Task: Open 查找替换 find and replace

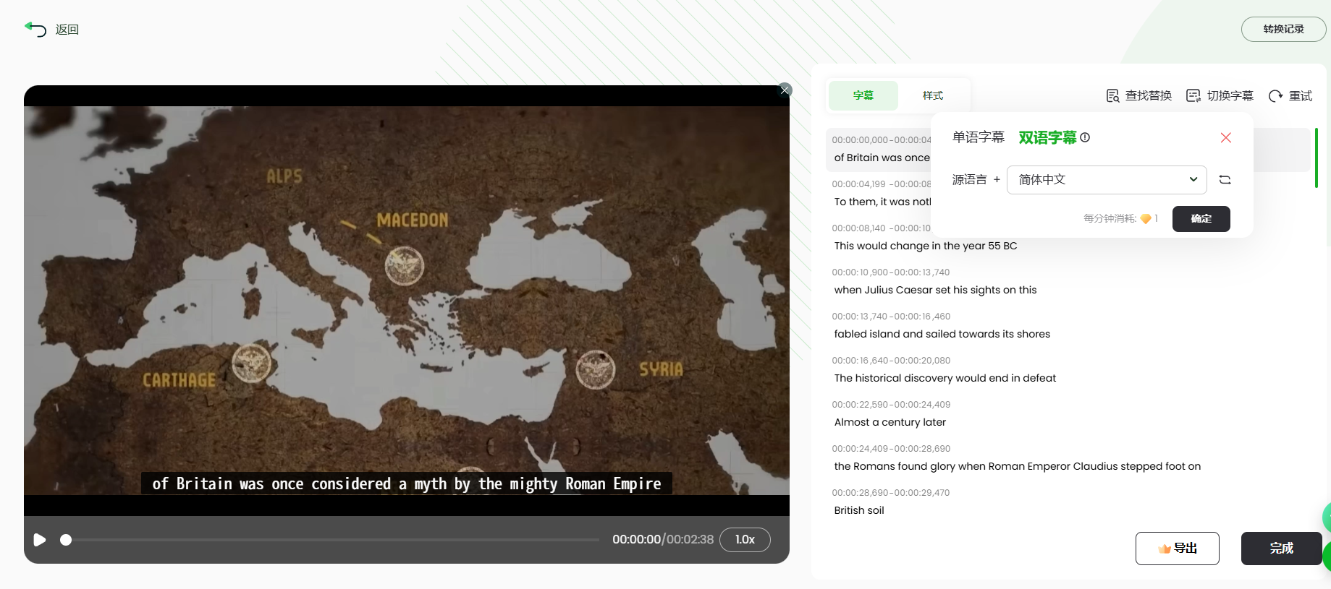Action: pyautogui.click(x=1139, y=95)
